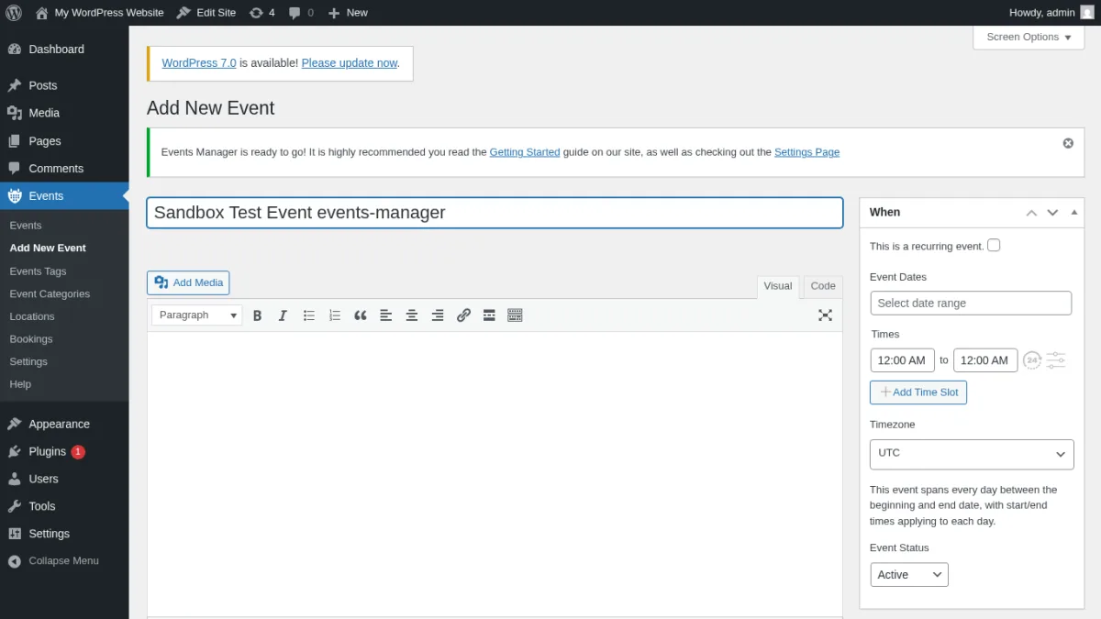The height and width of the screenshot is (619, 1101).
Task: Open the Media library menu
Action: coord(64,113)
